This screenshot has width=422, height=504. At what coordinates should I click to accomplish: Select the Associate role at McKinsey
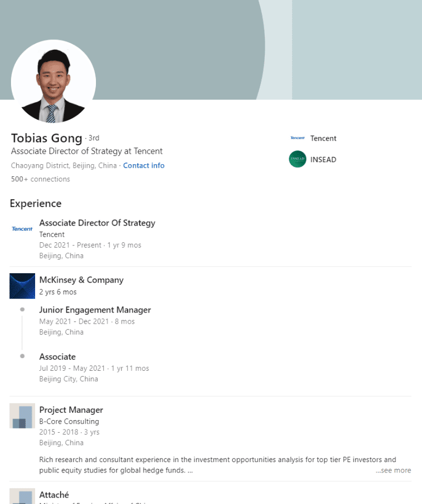coord(57,357)
